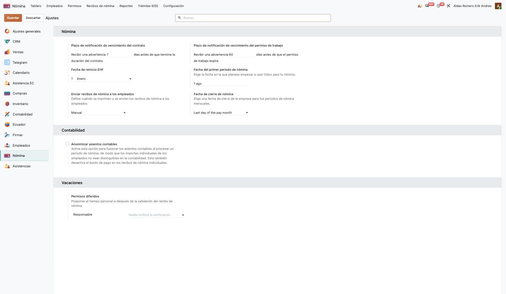
Task: Open the Recibos de nómina menu
Action: 100,6
